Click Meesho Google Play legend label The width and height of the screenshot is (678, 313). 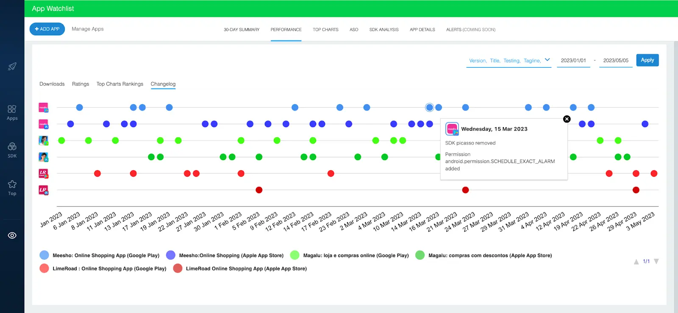106,255
